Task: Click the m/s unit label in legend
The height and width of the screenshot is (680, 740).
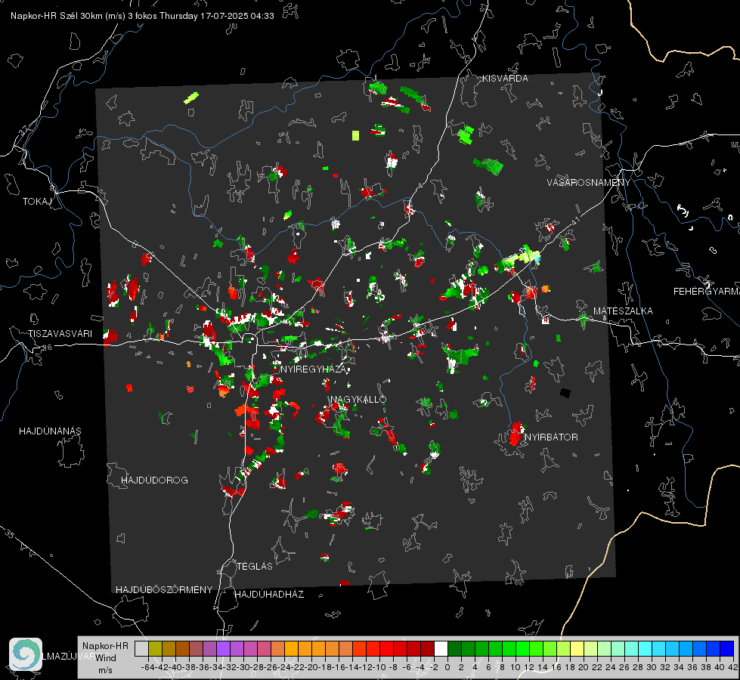Action: pyautogui.click(x=105, y=669)
